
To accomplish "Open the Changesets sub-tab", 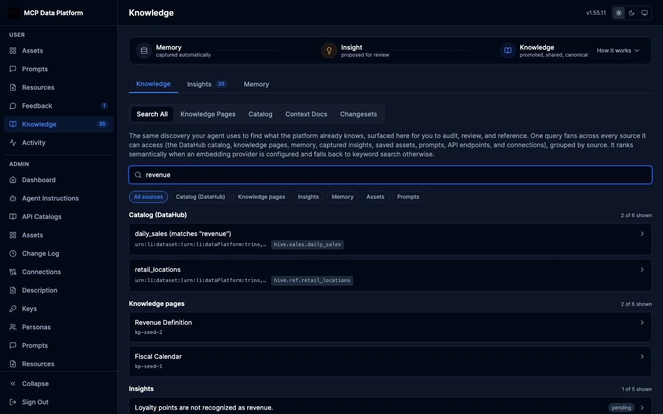I will pos(358,114).
